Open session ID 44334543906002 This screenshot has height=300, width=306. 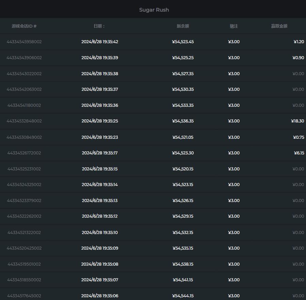click(24, 58)
